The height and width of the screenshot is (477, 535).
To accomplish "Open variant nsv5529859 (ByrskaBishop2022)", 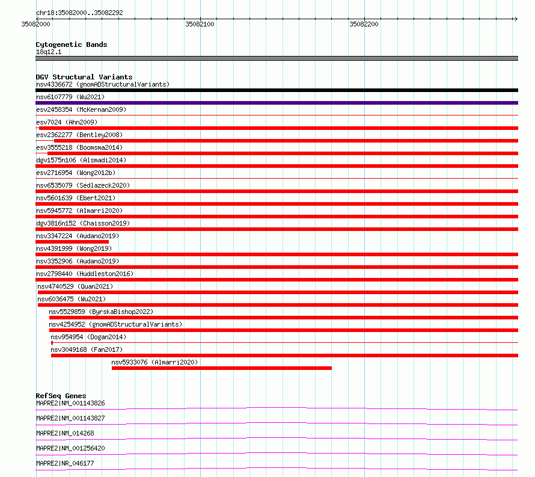I will [101, 312].
